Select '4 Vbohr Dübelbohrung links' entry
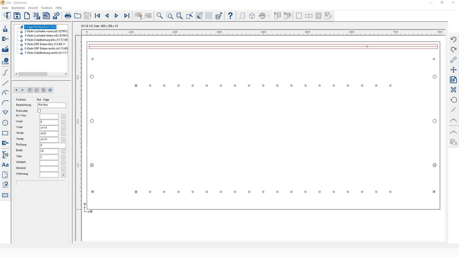The width and height of the screenshot is (459, 258). coord(46,40)
